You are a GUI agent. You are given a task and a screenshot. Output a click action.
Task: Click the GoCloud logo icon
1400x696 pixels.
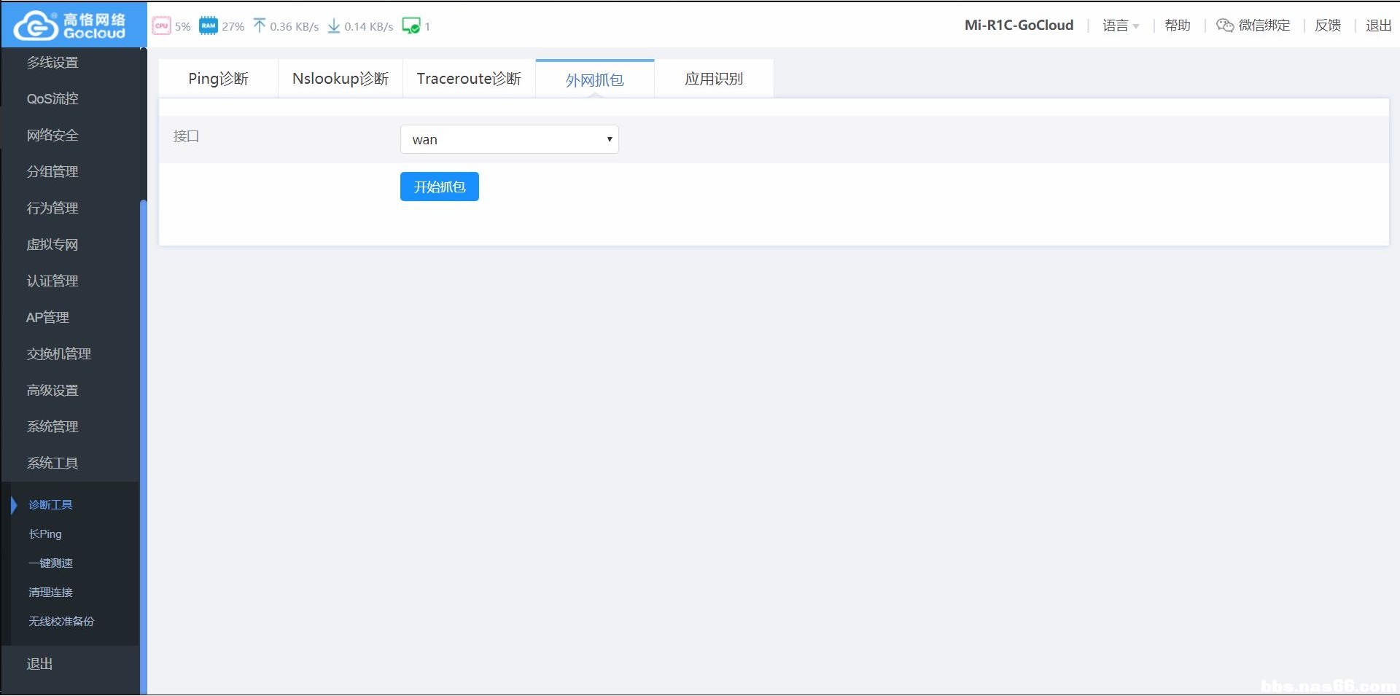tap(36, 26)
